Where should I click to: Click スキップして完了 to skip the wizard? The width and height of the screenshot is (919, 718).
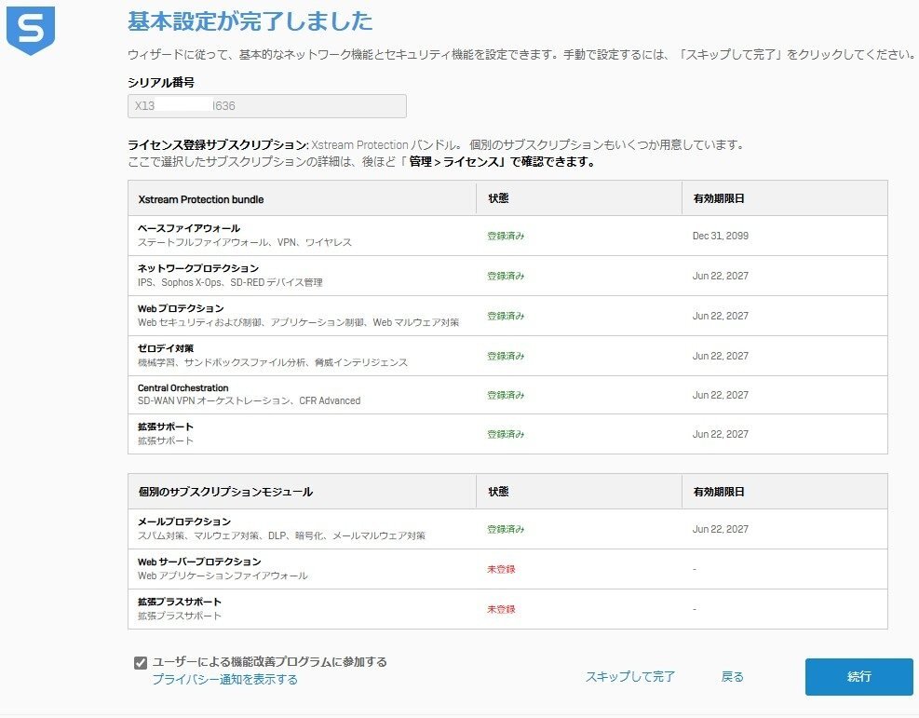[x=630, y=676]
